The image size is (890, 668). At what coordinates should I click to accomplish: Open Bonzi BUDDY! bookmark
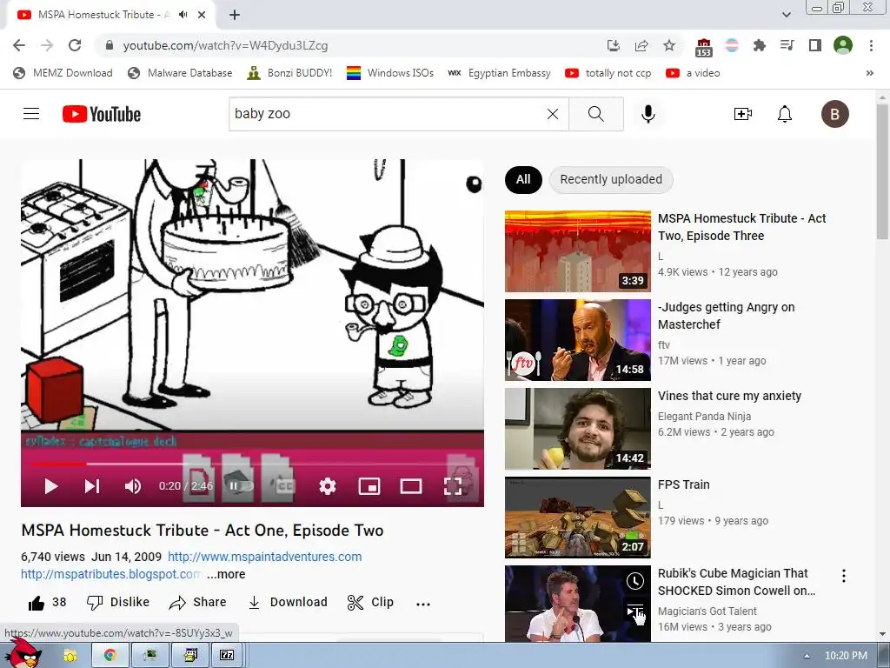[x=289, y=73]
